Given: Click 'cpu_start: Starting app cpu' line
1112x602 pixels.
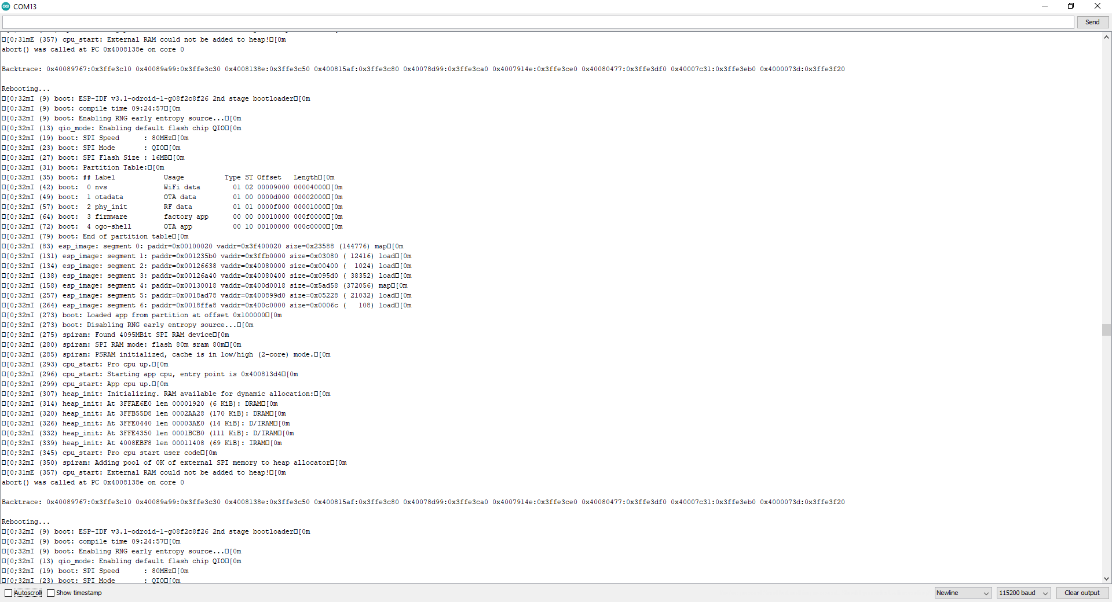Looking at the screenshot, I should [x=150, y=374].
